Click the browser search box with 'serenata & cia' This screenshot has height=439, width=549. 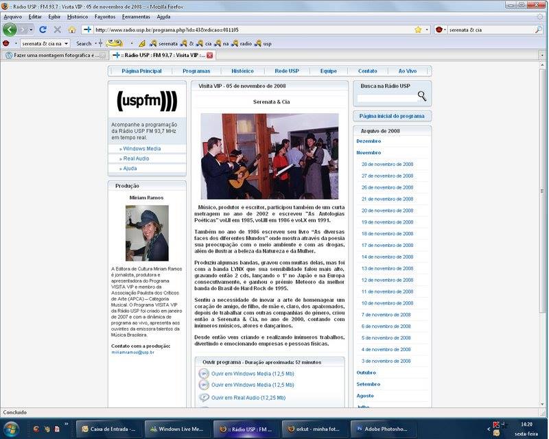coord(490,29)
